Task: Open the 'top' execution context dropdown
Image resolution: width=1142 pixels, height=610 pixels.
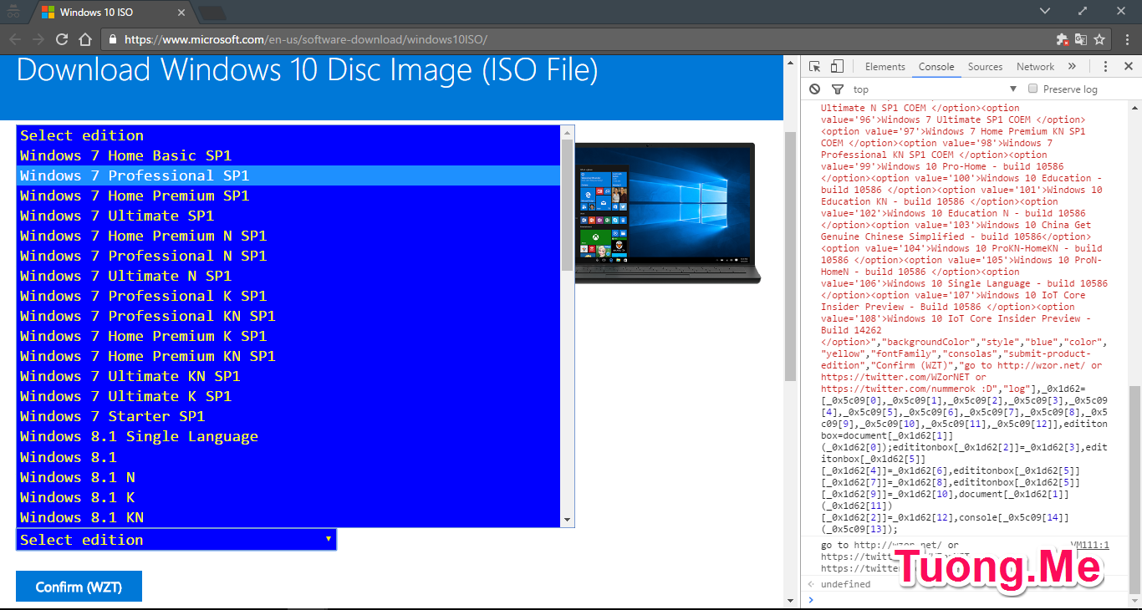Action: coord(934,89)
